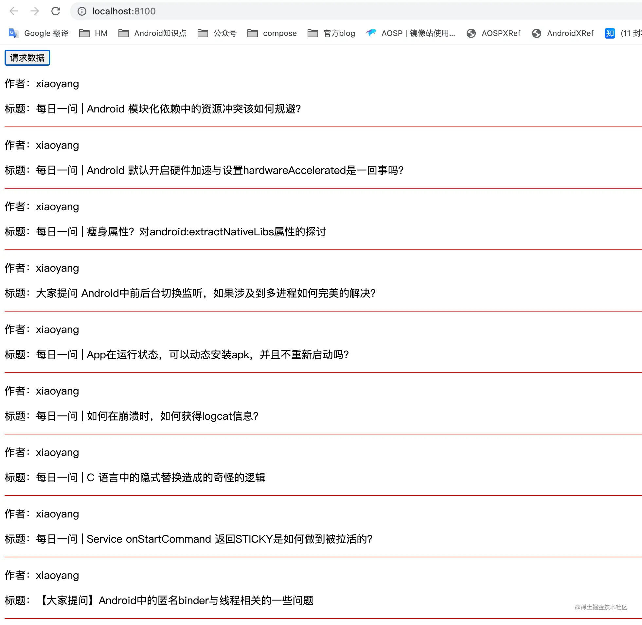The height and width of the screenshot is (625, 642).
Task: Click the title about hardwareAccelerated 硬件加速
Action: pyautogui.click(x=204, y=170)
